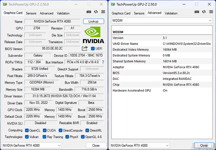Click the BIOS export share icon

coord(85,48)
